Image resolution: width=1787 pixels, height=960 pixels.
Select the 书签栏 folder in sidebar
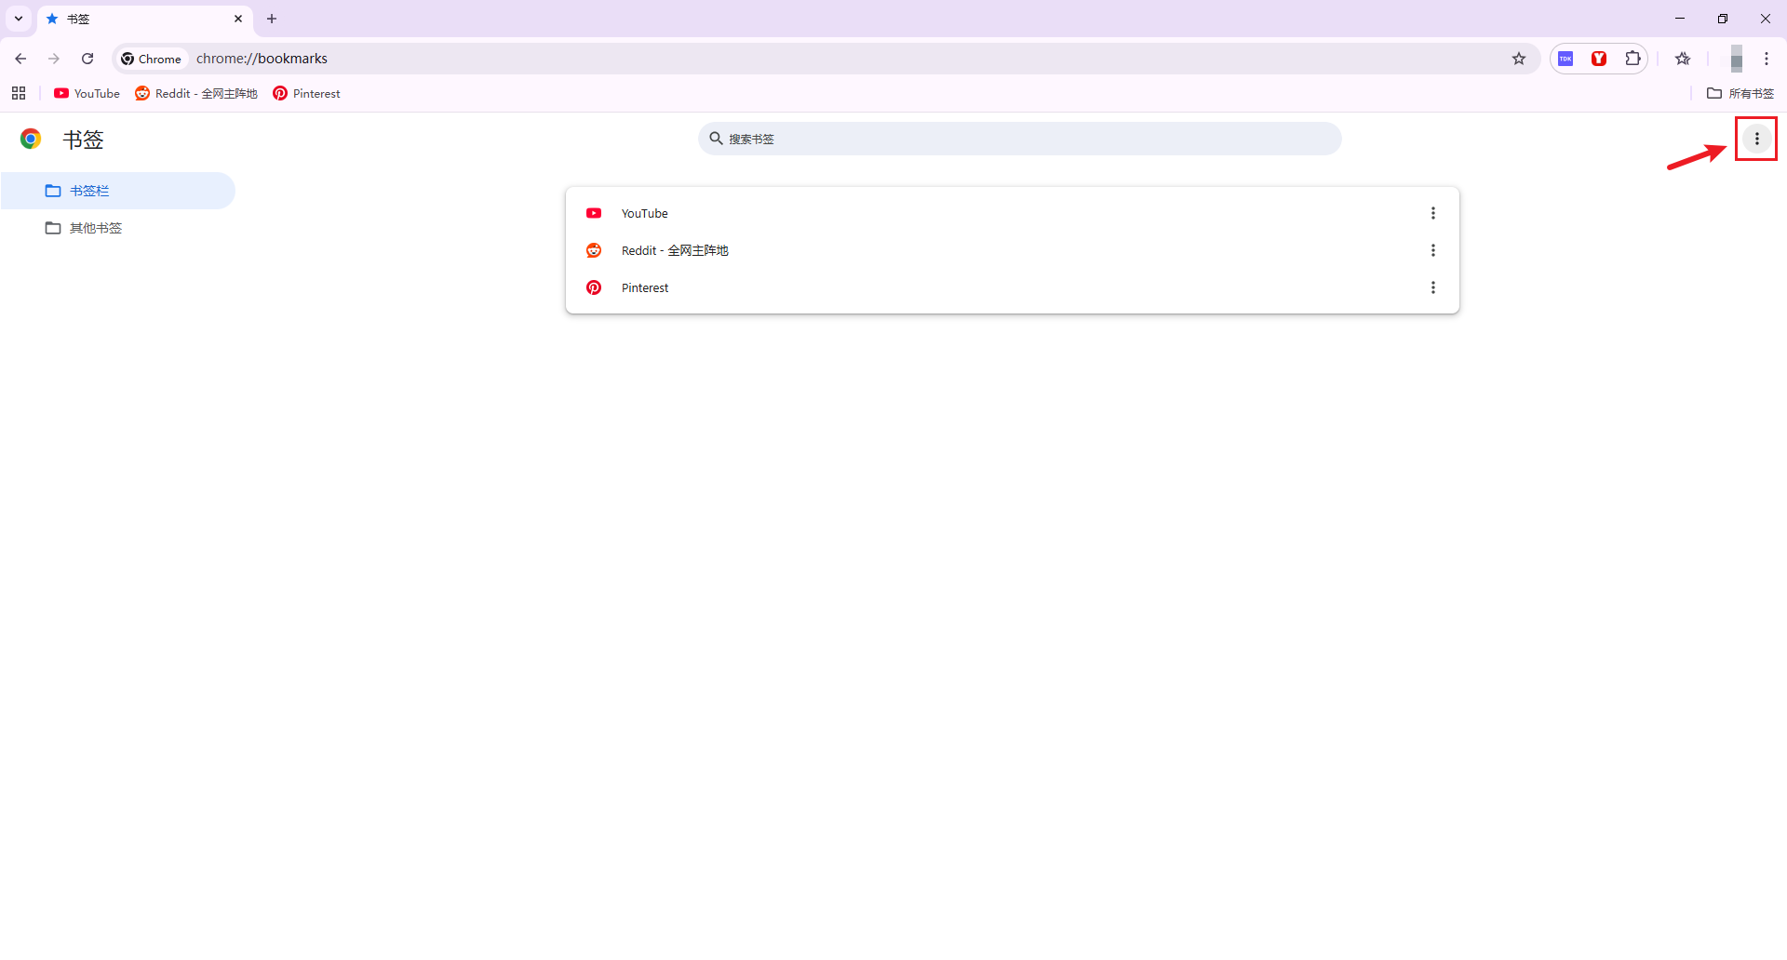89,191
